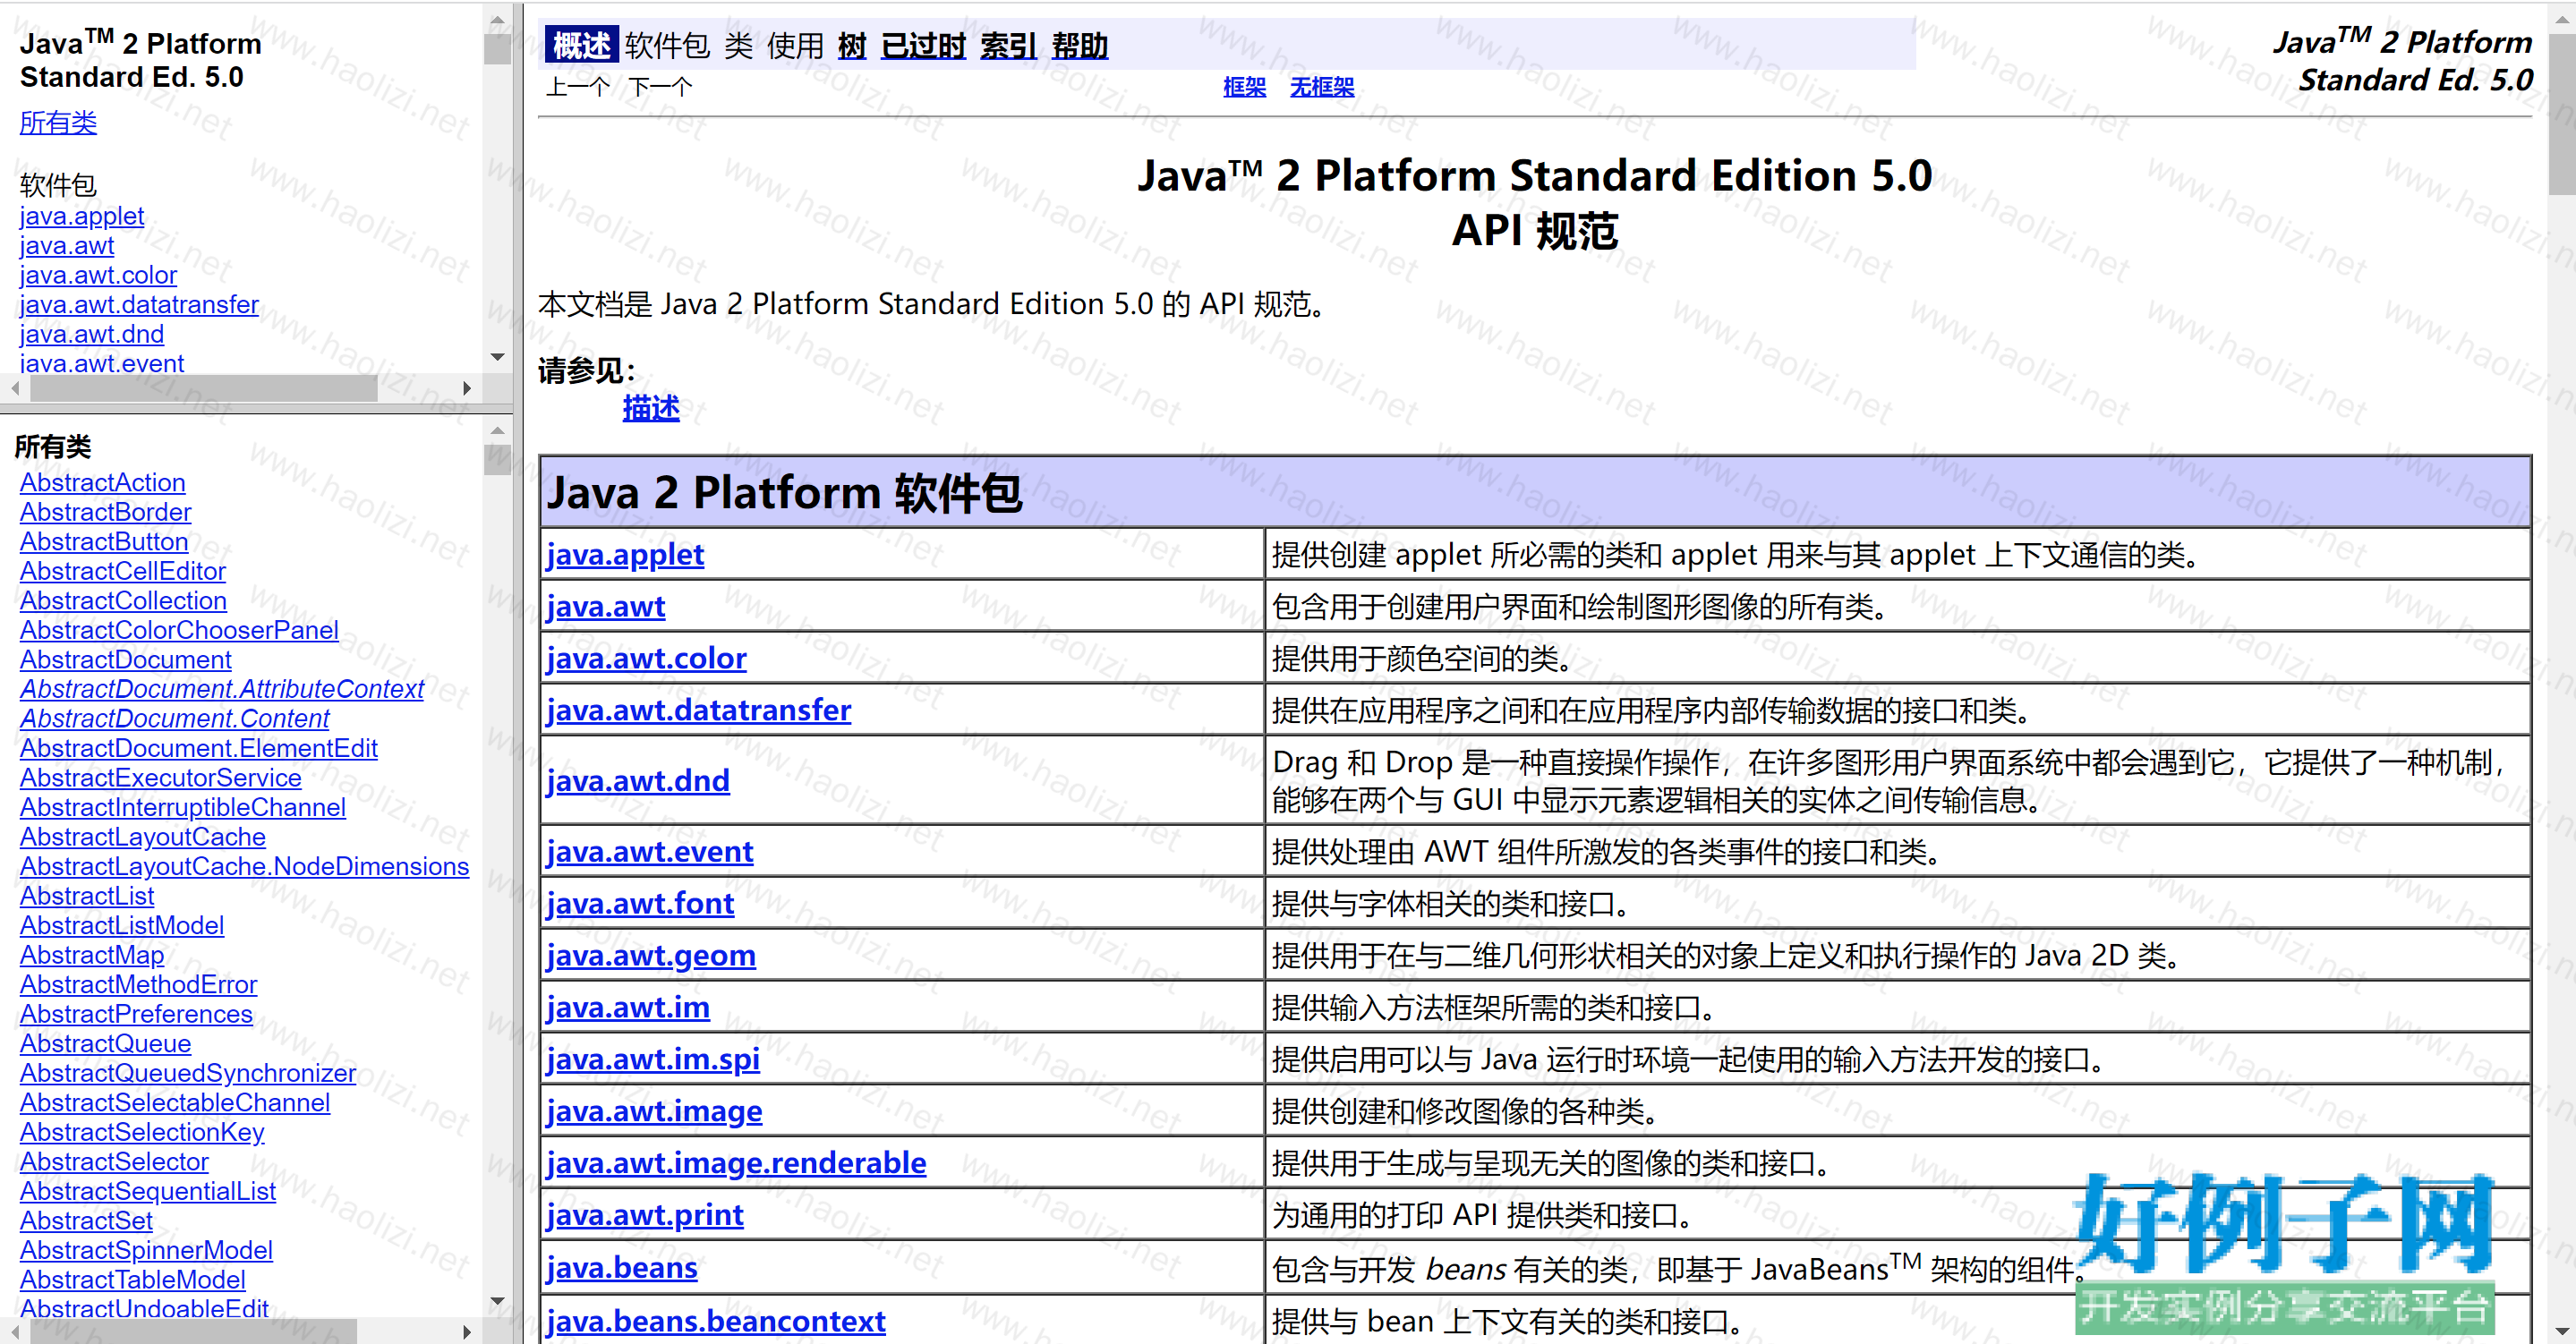Open the 树 navigation item

[x=851, y=46]
